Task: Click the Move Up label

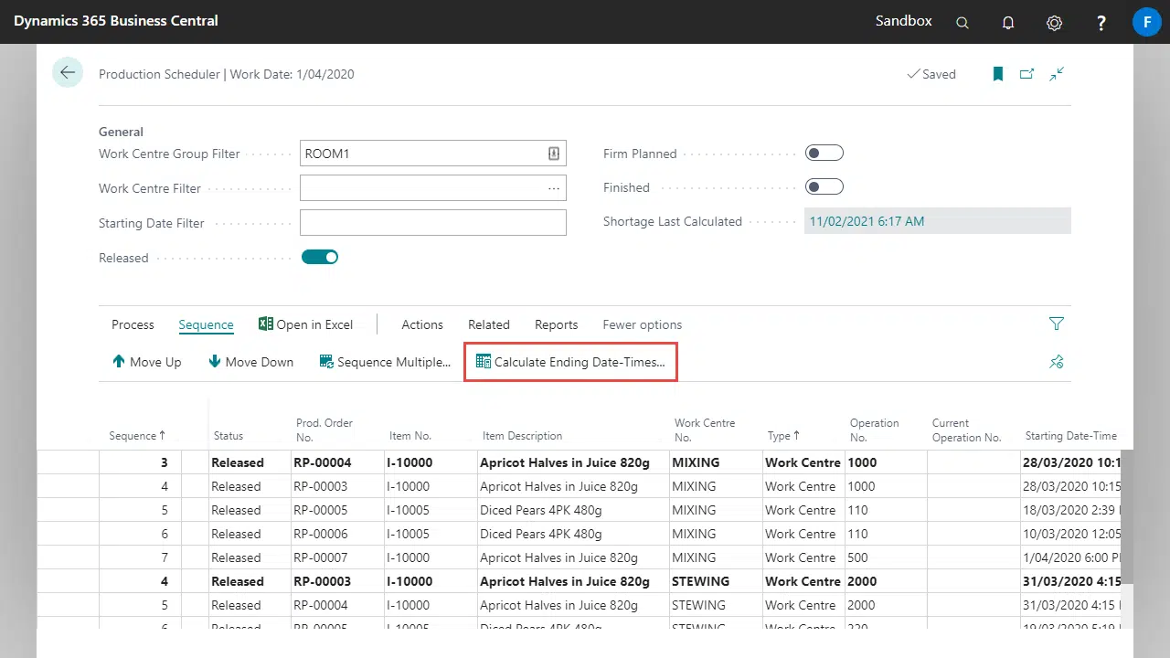Action: (x=155, y=362)
